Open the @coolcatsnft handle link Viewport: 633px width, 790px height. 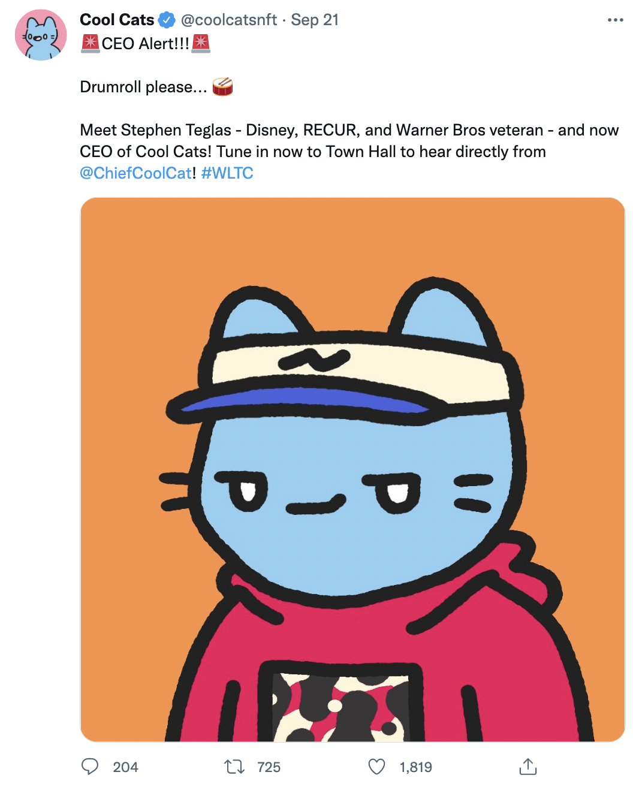(228, 20)
